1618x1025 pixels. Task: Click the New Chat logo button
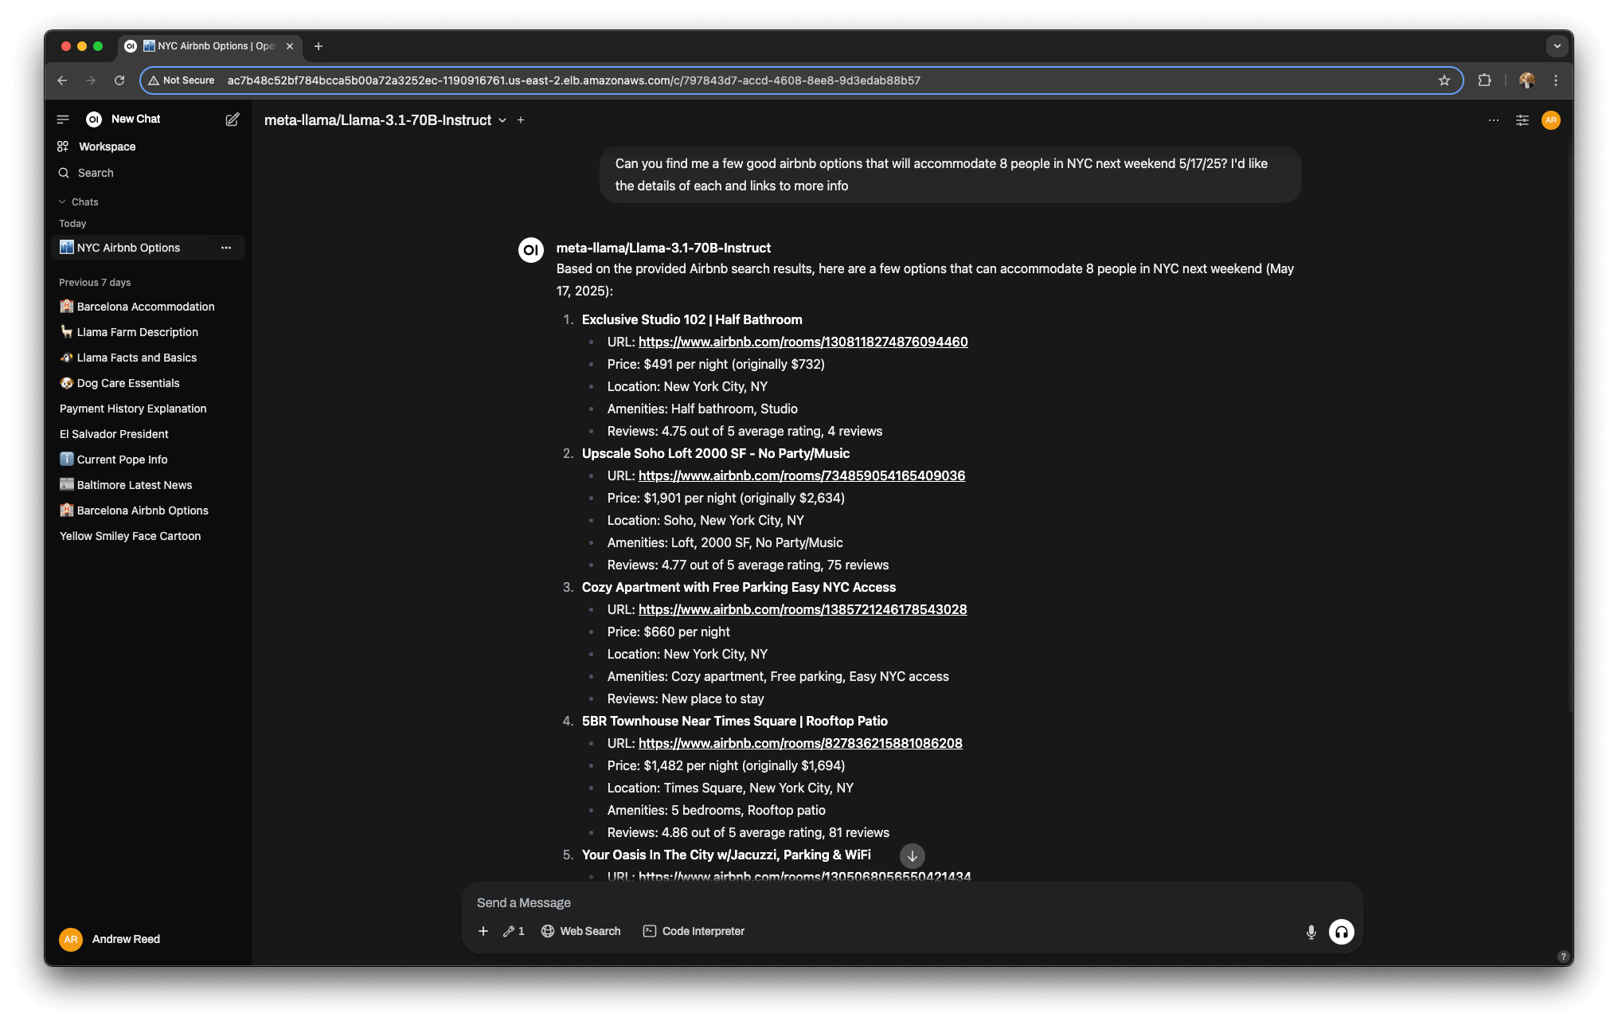(123, 119)
